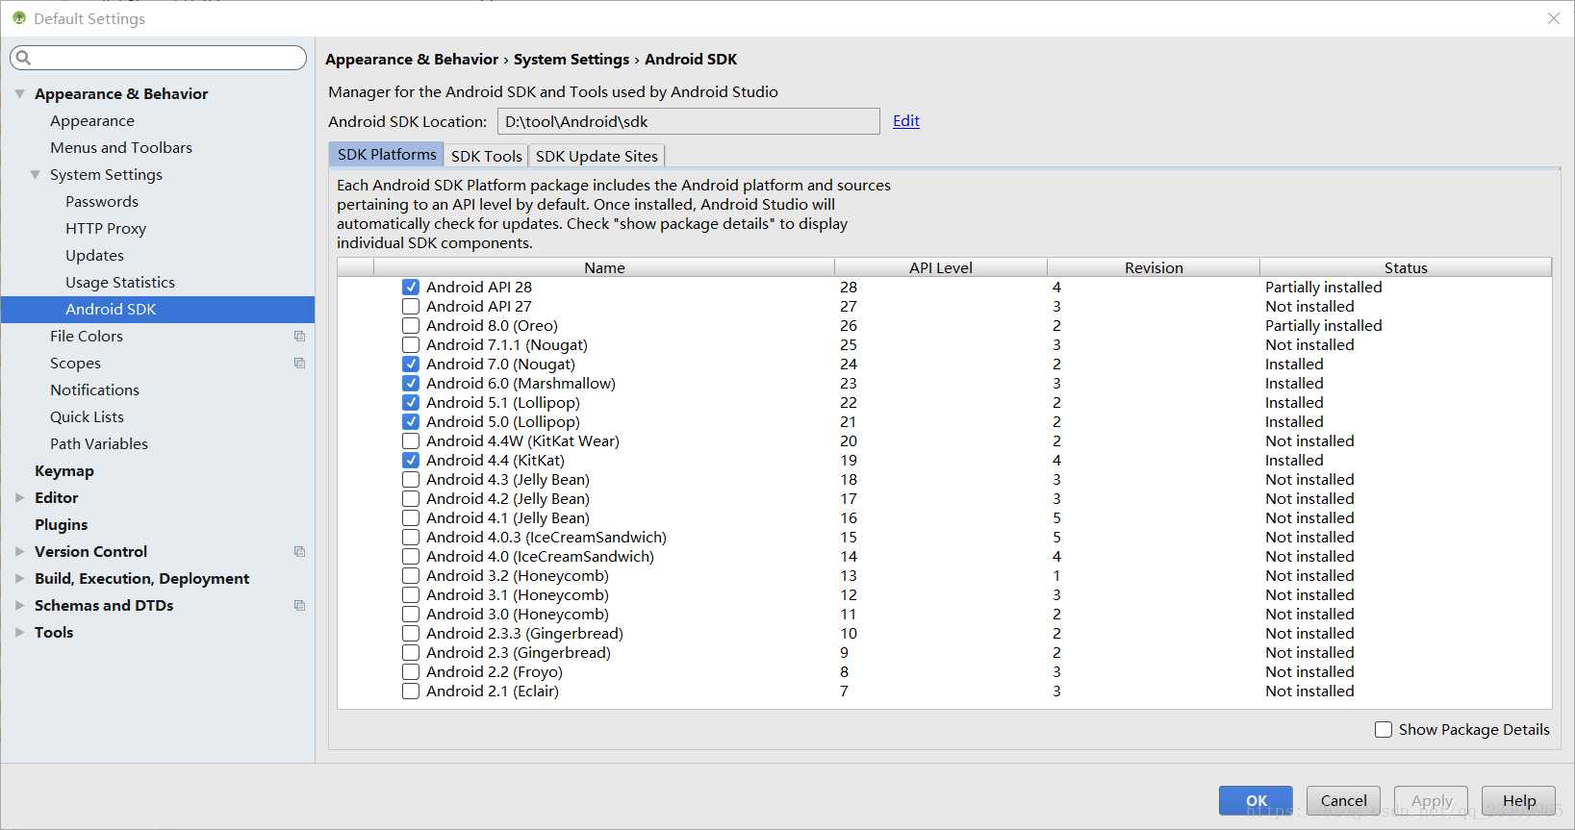
Task: Uncheck Android 7.0 (Nougat) checkbox
Action: (411, 364)
